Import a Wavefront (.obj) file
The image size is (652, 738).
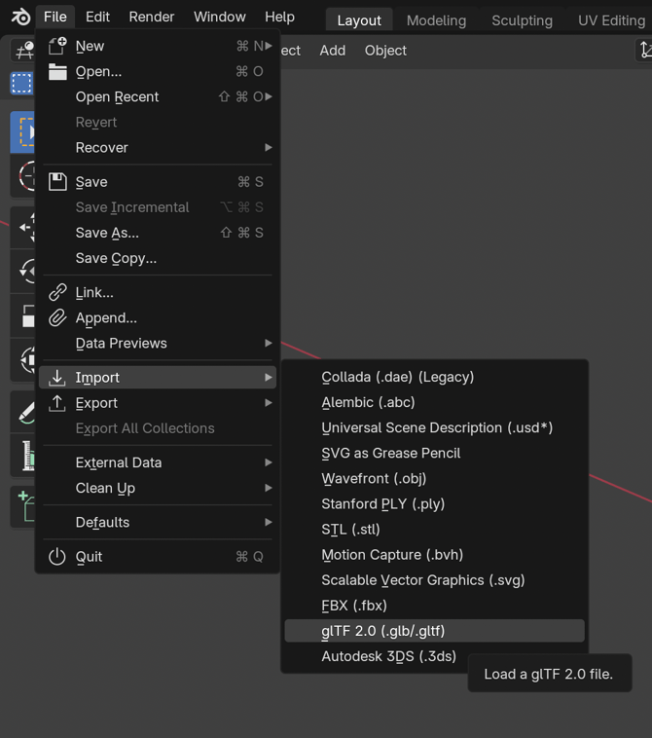click(435, 479)
